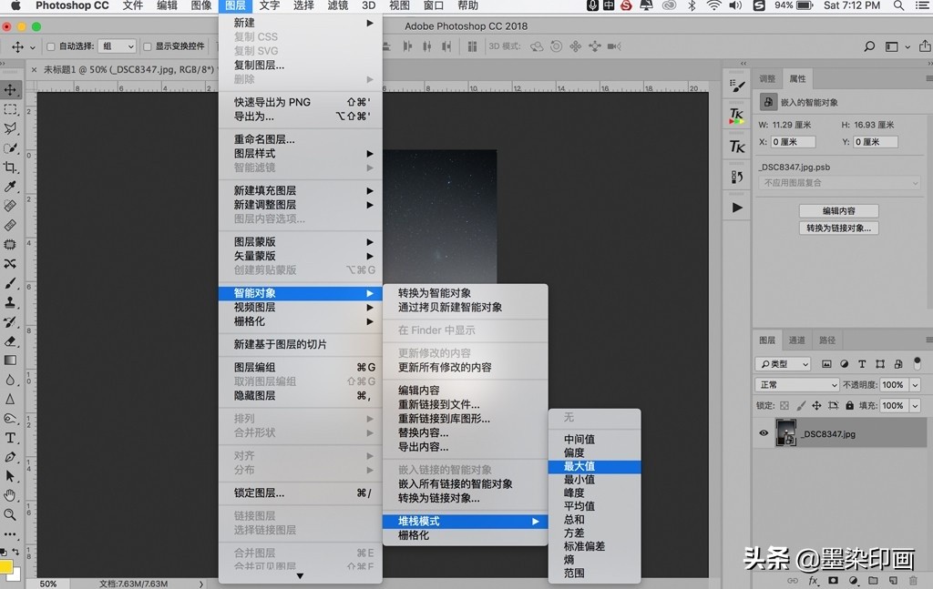Enable the 显示变换控件 checkbox
Screen dimensions: 933x589
pos(148,46)
